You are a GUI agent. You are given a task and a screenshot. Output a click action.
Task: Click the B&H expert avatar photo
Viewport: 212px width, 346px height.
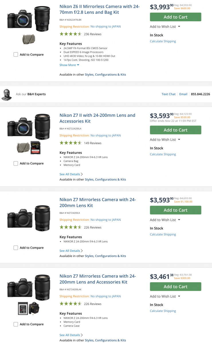[7, 94]
